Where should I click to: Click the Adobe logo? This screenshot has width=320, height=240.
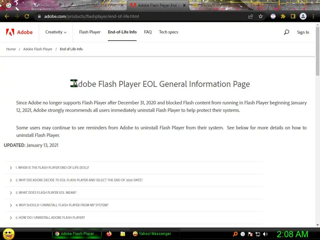[x=19, y=32]
